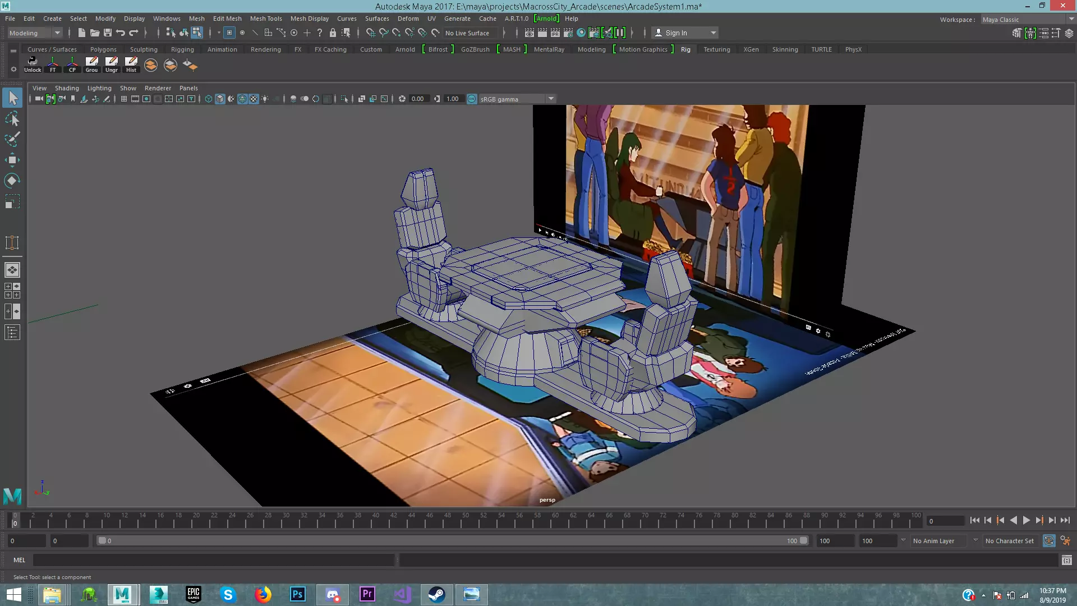
Task: Open the Mesh Tools menu
Action: pos(266,19)
